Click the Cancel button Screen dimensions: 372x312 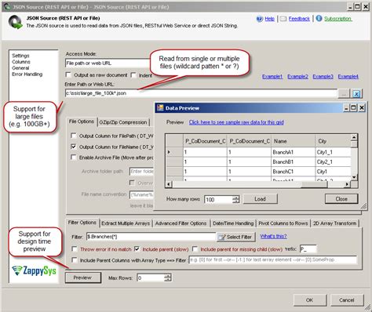347,300
